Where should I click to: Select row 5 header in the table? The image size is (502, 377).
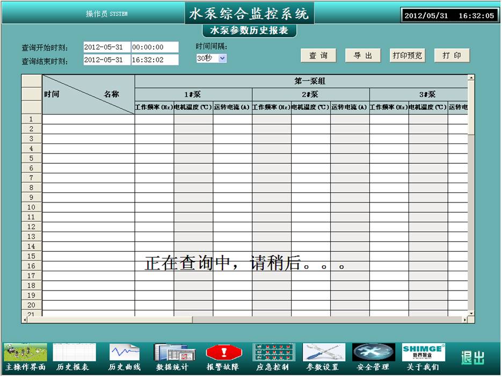click(32, 158)
